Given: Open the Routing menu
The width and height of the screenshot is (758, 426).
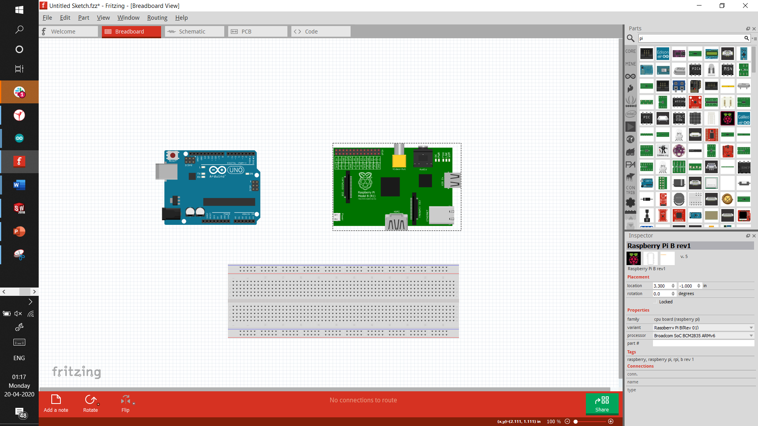Looking at the screenshot, I should [x=157, y=18].
